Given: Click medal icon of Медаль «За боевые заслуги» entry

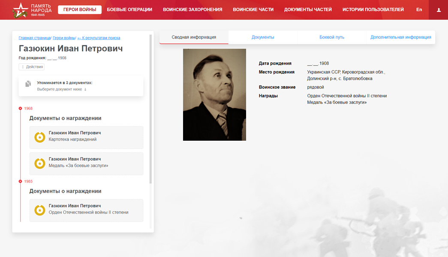Looking at the screenshot, I should [40, 163].
